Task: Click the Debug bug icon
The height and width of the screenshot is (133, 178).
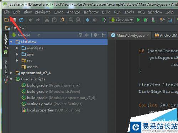Action: coord(146,20)
